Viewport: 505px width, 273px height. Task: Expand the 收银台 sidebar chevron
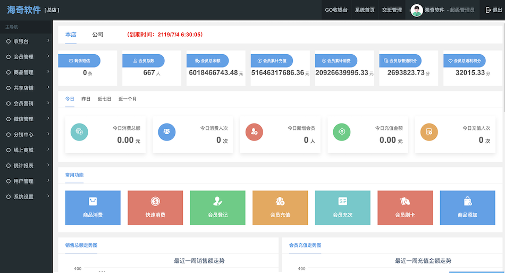tap(48, 40)
